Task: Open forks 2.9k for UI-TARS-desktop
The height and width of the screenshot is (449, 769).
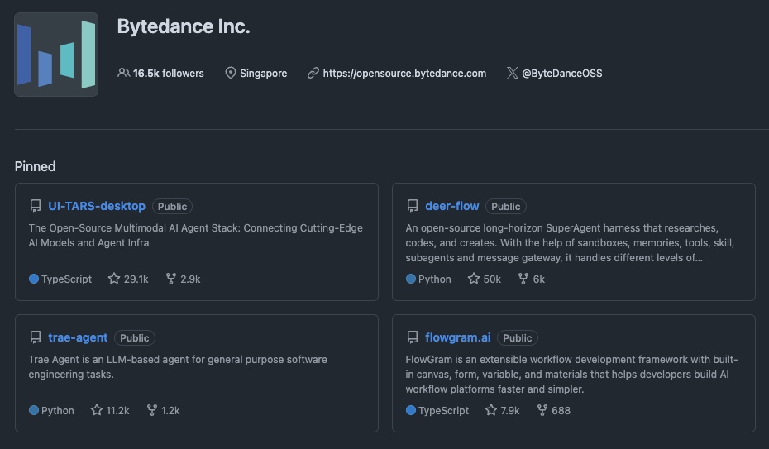Action: point(184,279)
